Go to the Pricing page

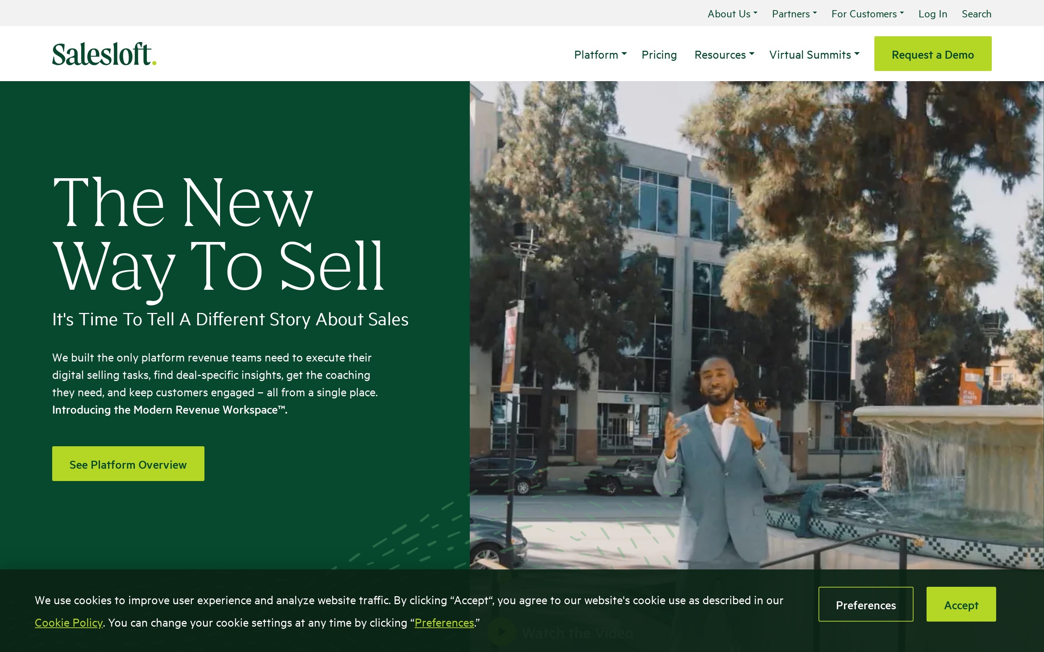coord(659,55)
